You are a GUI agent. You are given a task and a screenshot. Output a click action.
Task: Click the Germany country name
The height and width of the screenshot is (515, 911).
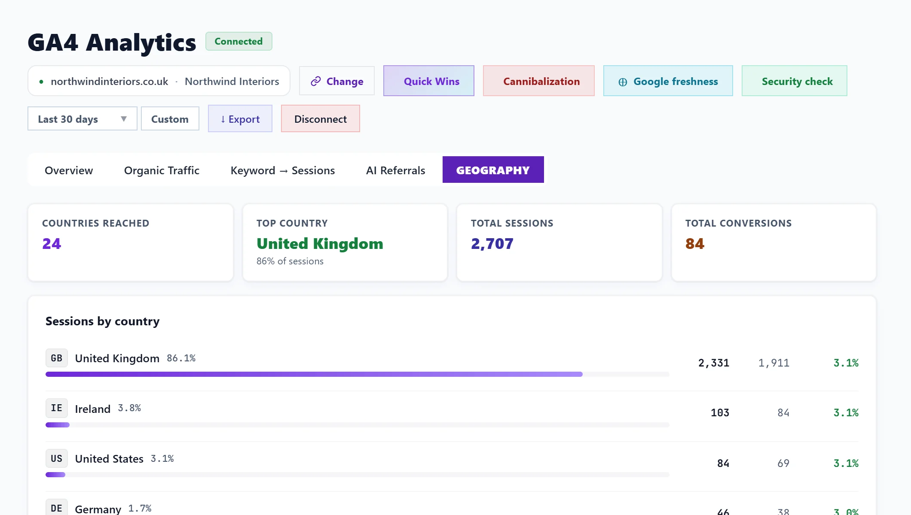(98, 509)
